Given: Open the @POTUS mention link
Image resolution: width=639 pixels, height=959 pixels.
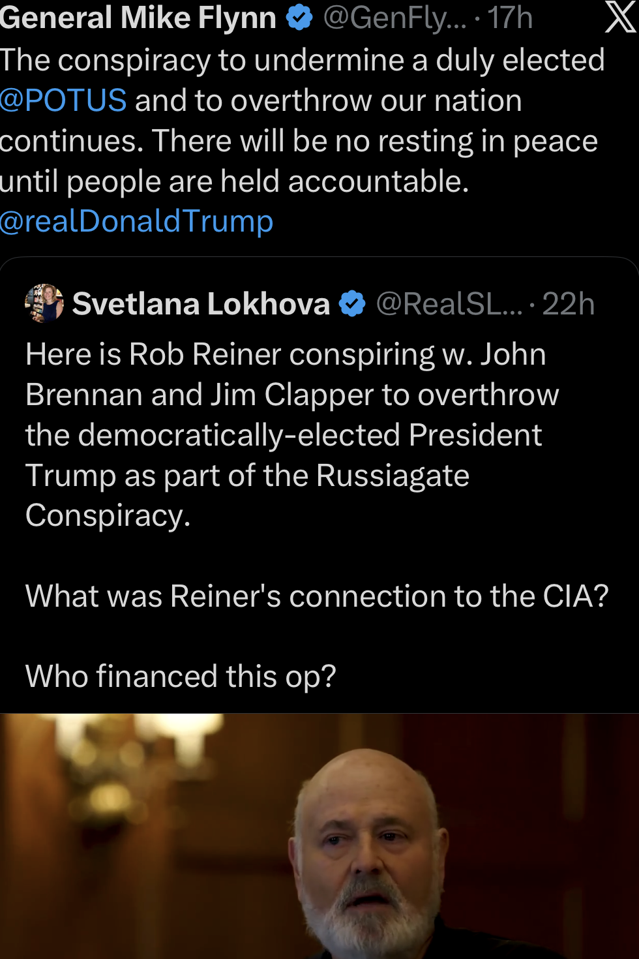Looking at the screenshot, I should tap(63, 100).
